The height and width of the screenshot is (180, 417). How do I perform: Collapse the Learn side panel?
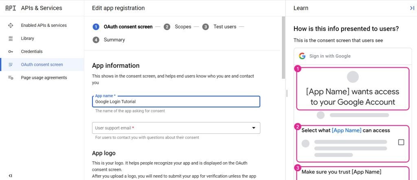point(412,8)
